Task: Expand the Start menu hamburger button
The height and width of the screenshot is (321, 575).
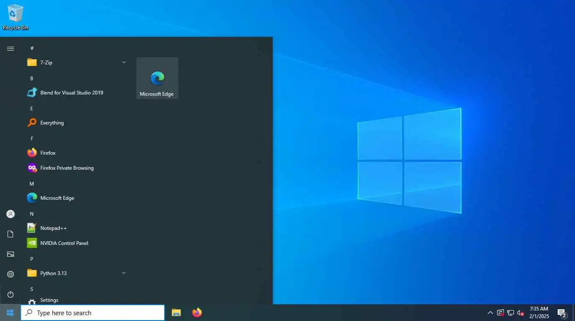Action: point(10,48)
